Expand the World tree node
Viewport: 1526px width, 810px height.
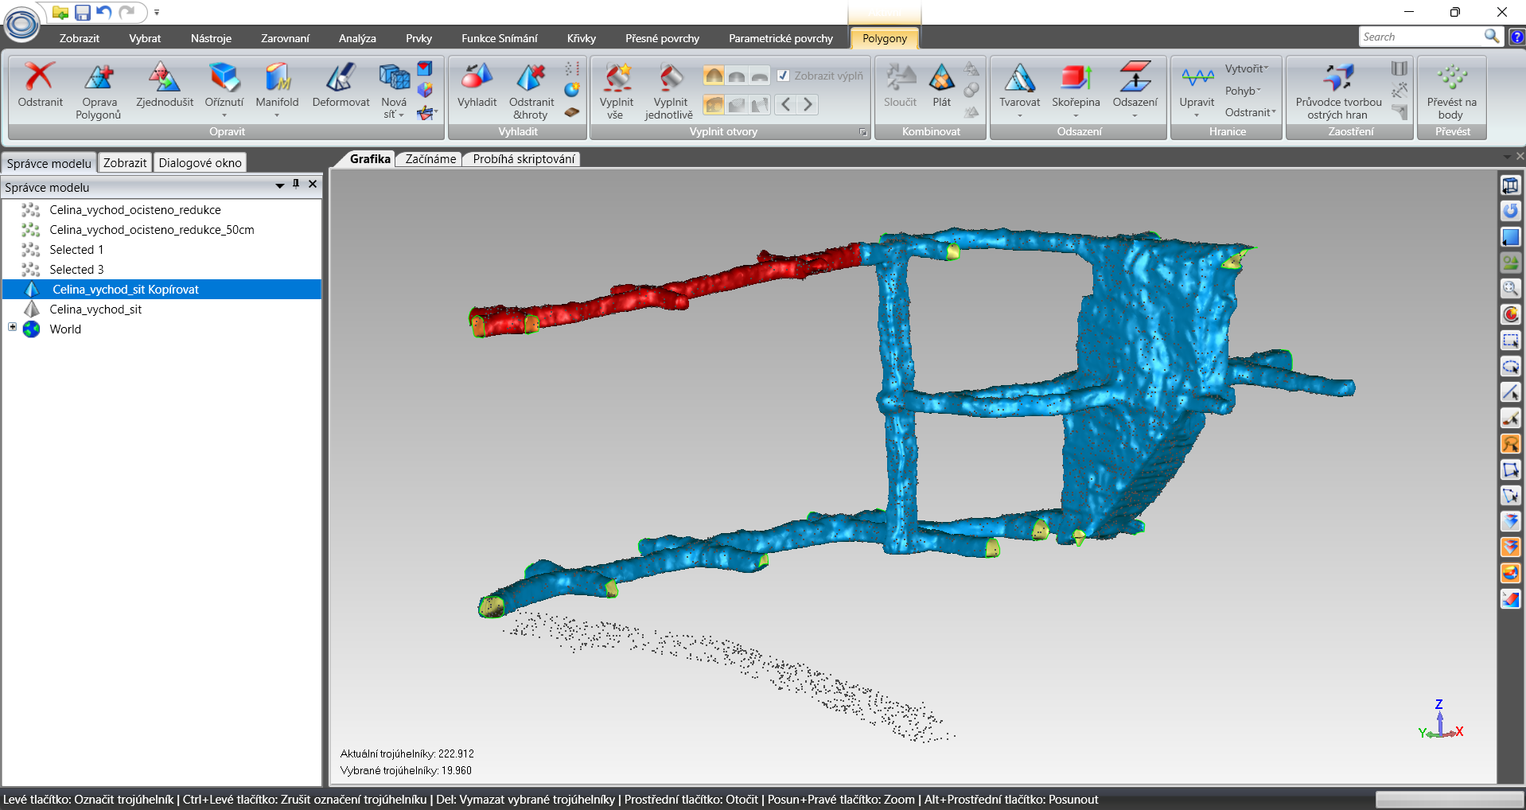(x=13, y=327)
